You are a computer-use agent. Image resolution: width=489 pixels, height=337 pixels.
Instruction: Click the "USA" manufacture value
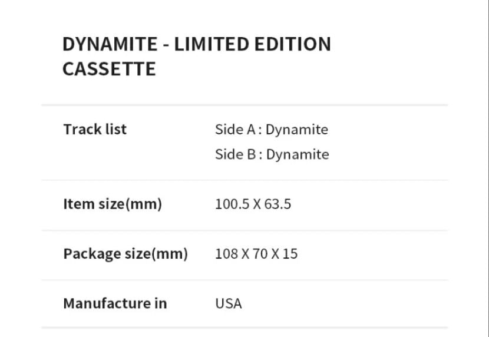(x=229, y=303)
